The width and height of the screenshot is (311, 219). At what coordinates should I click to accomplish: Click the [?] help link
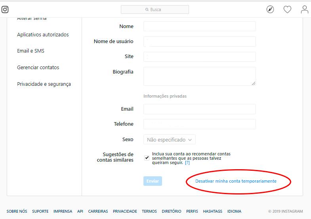(187, 162)
